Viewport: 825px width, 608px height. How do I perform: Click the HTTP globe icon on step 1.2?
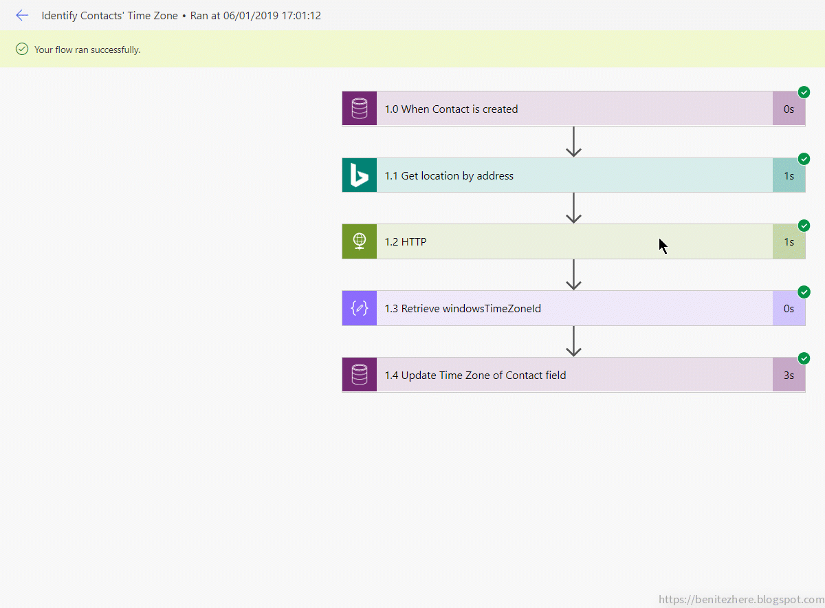coord(359,241)
